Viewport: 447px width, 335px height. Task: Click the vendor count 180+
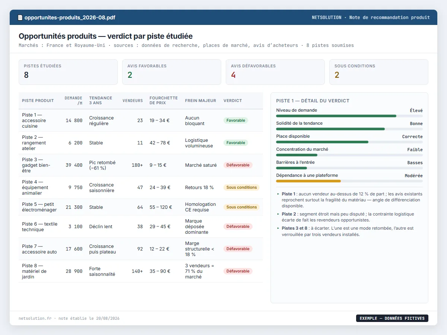[137, 165]
